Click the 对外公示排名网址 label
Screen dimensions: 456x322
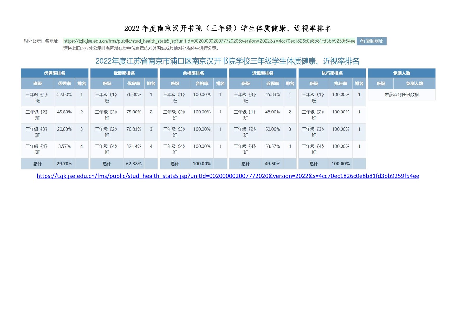point(42,41)
